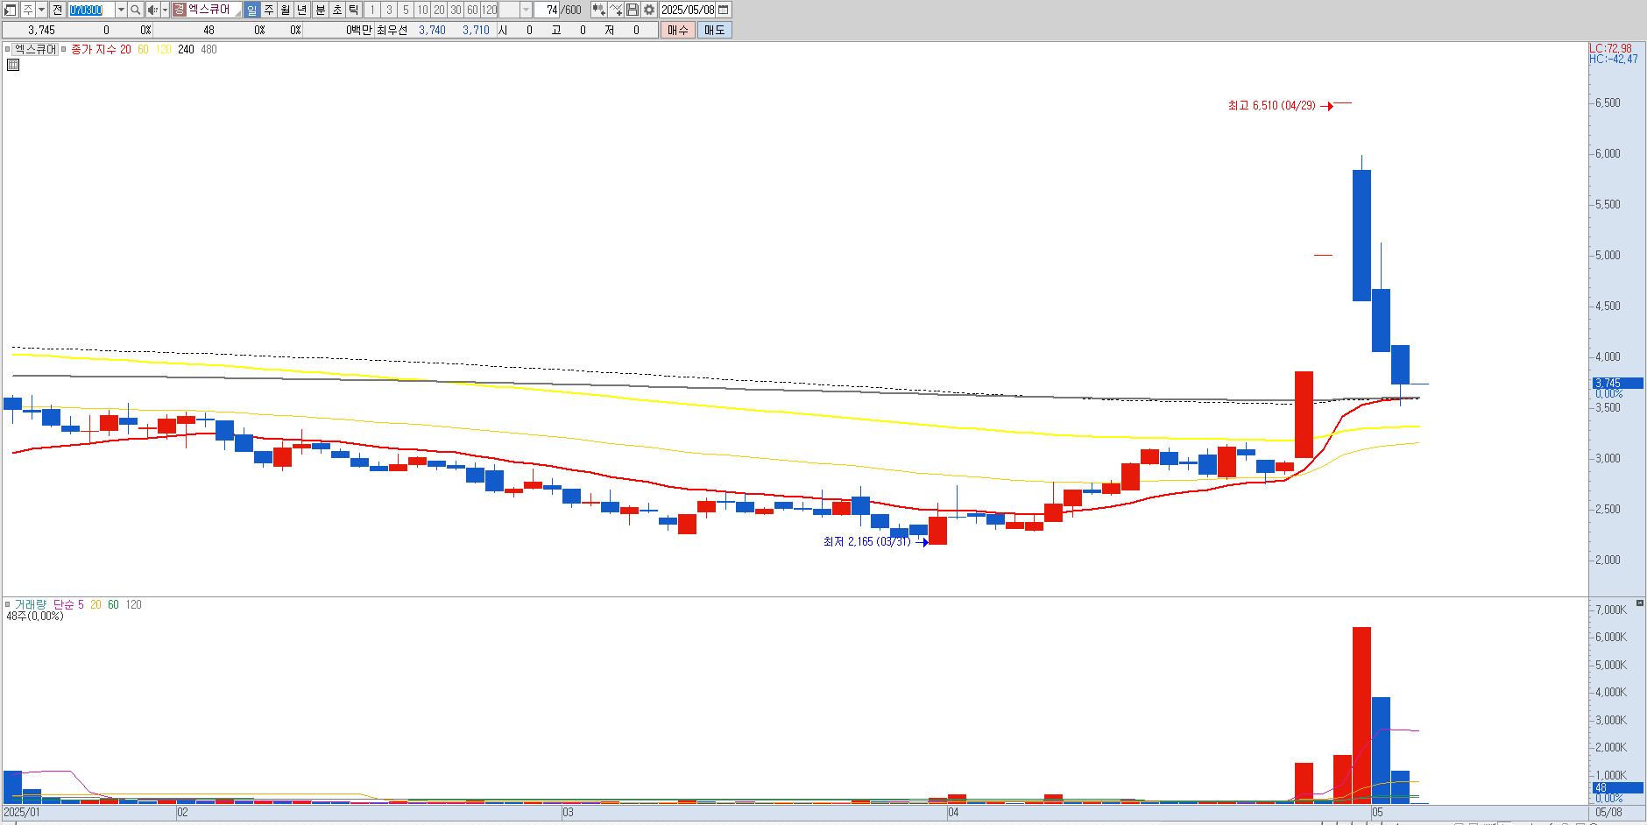Expand the sound options dropdown arrow

click(x=166, y=10)
